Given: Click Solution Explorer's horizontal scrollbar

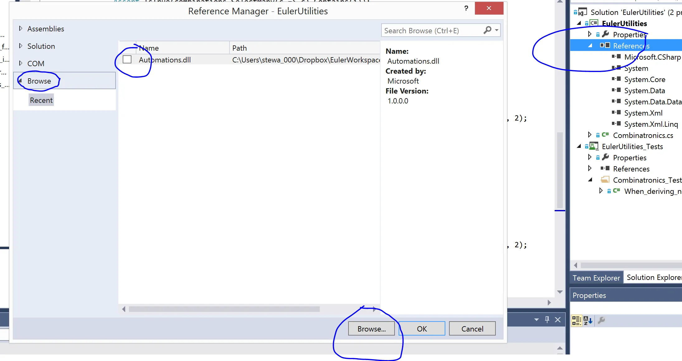Looking at the screenshot, I should (631, 265).
